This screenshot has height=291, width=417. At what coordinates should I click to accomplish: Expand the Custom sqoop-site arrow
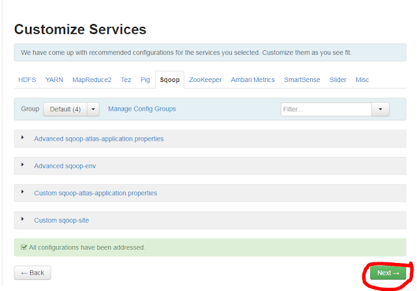coord(23,219)
